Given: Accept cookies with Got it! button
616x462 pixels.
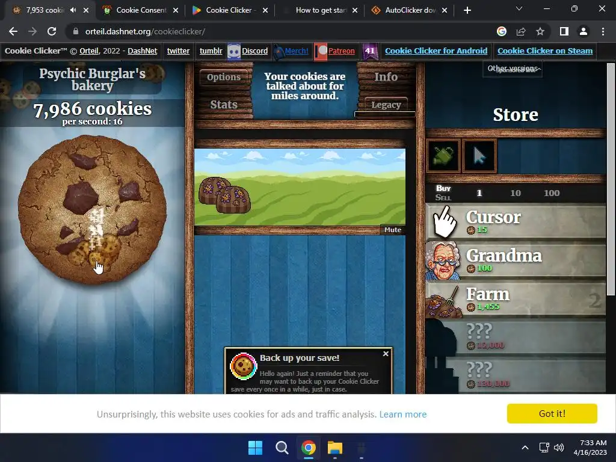Looking at the screenshot, I should [552, 413].
